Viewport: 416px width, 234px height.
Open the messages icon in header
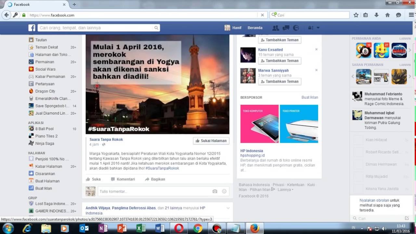tap(286, 28)
